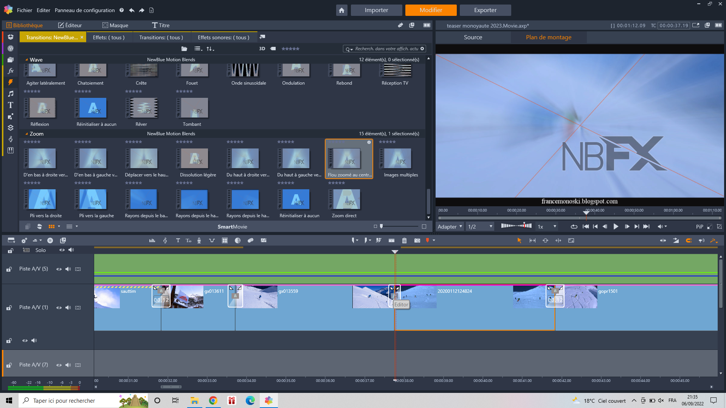Viewport: 726px width, 408px height.
Task: Take a snapshot with the camera icon
Action: click(x=417, y=241)
